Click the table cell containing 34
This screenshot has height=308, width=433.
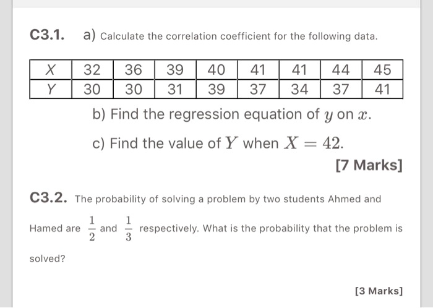(300, 89)
